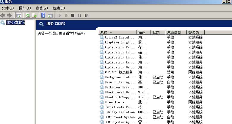Image resolution: width=232 pixels, height=124 pixels.
Task: Click the Restart Service toolbar icon
Action: [86, 15]
